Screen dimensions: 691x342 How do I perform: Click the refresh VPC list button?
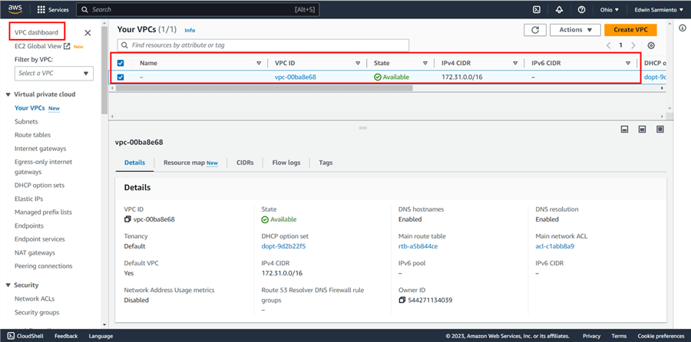[x=534, y=30]
